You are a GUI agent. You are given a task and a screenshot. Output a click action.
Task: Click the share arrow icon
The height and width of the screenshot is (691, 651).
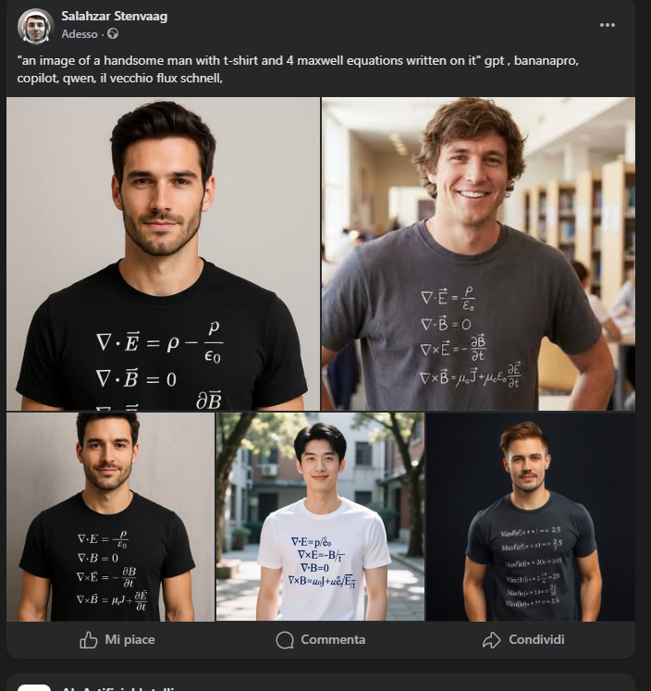coord(491,640)
